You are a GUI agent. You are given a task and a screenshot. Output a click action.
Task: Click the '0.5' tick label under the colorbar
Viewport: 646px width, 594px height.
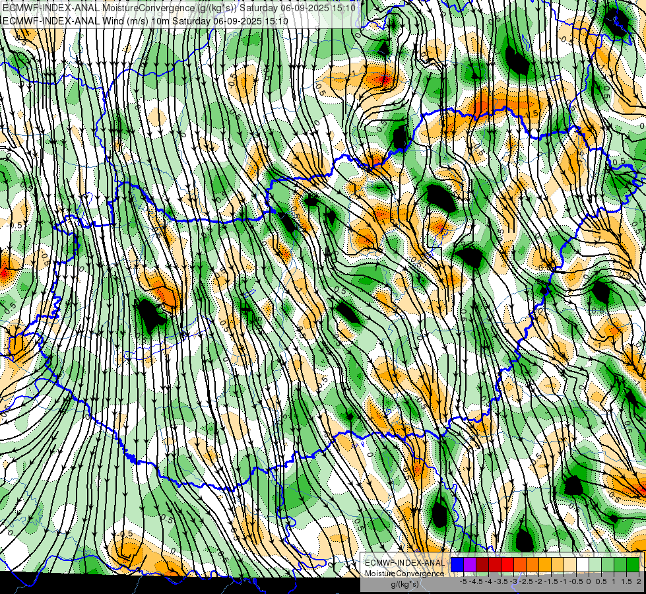(601, 581)
